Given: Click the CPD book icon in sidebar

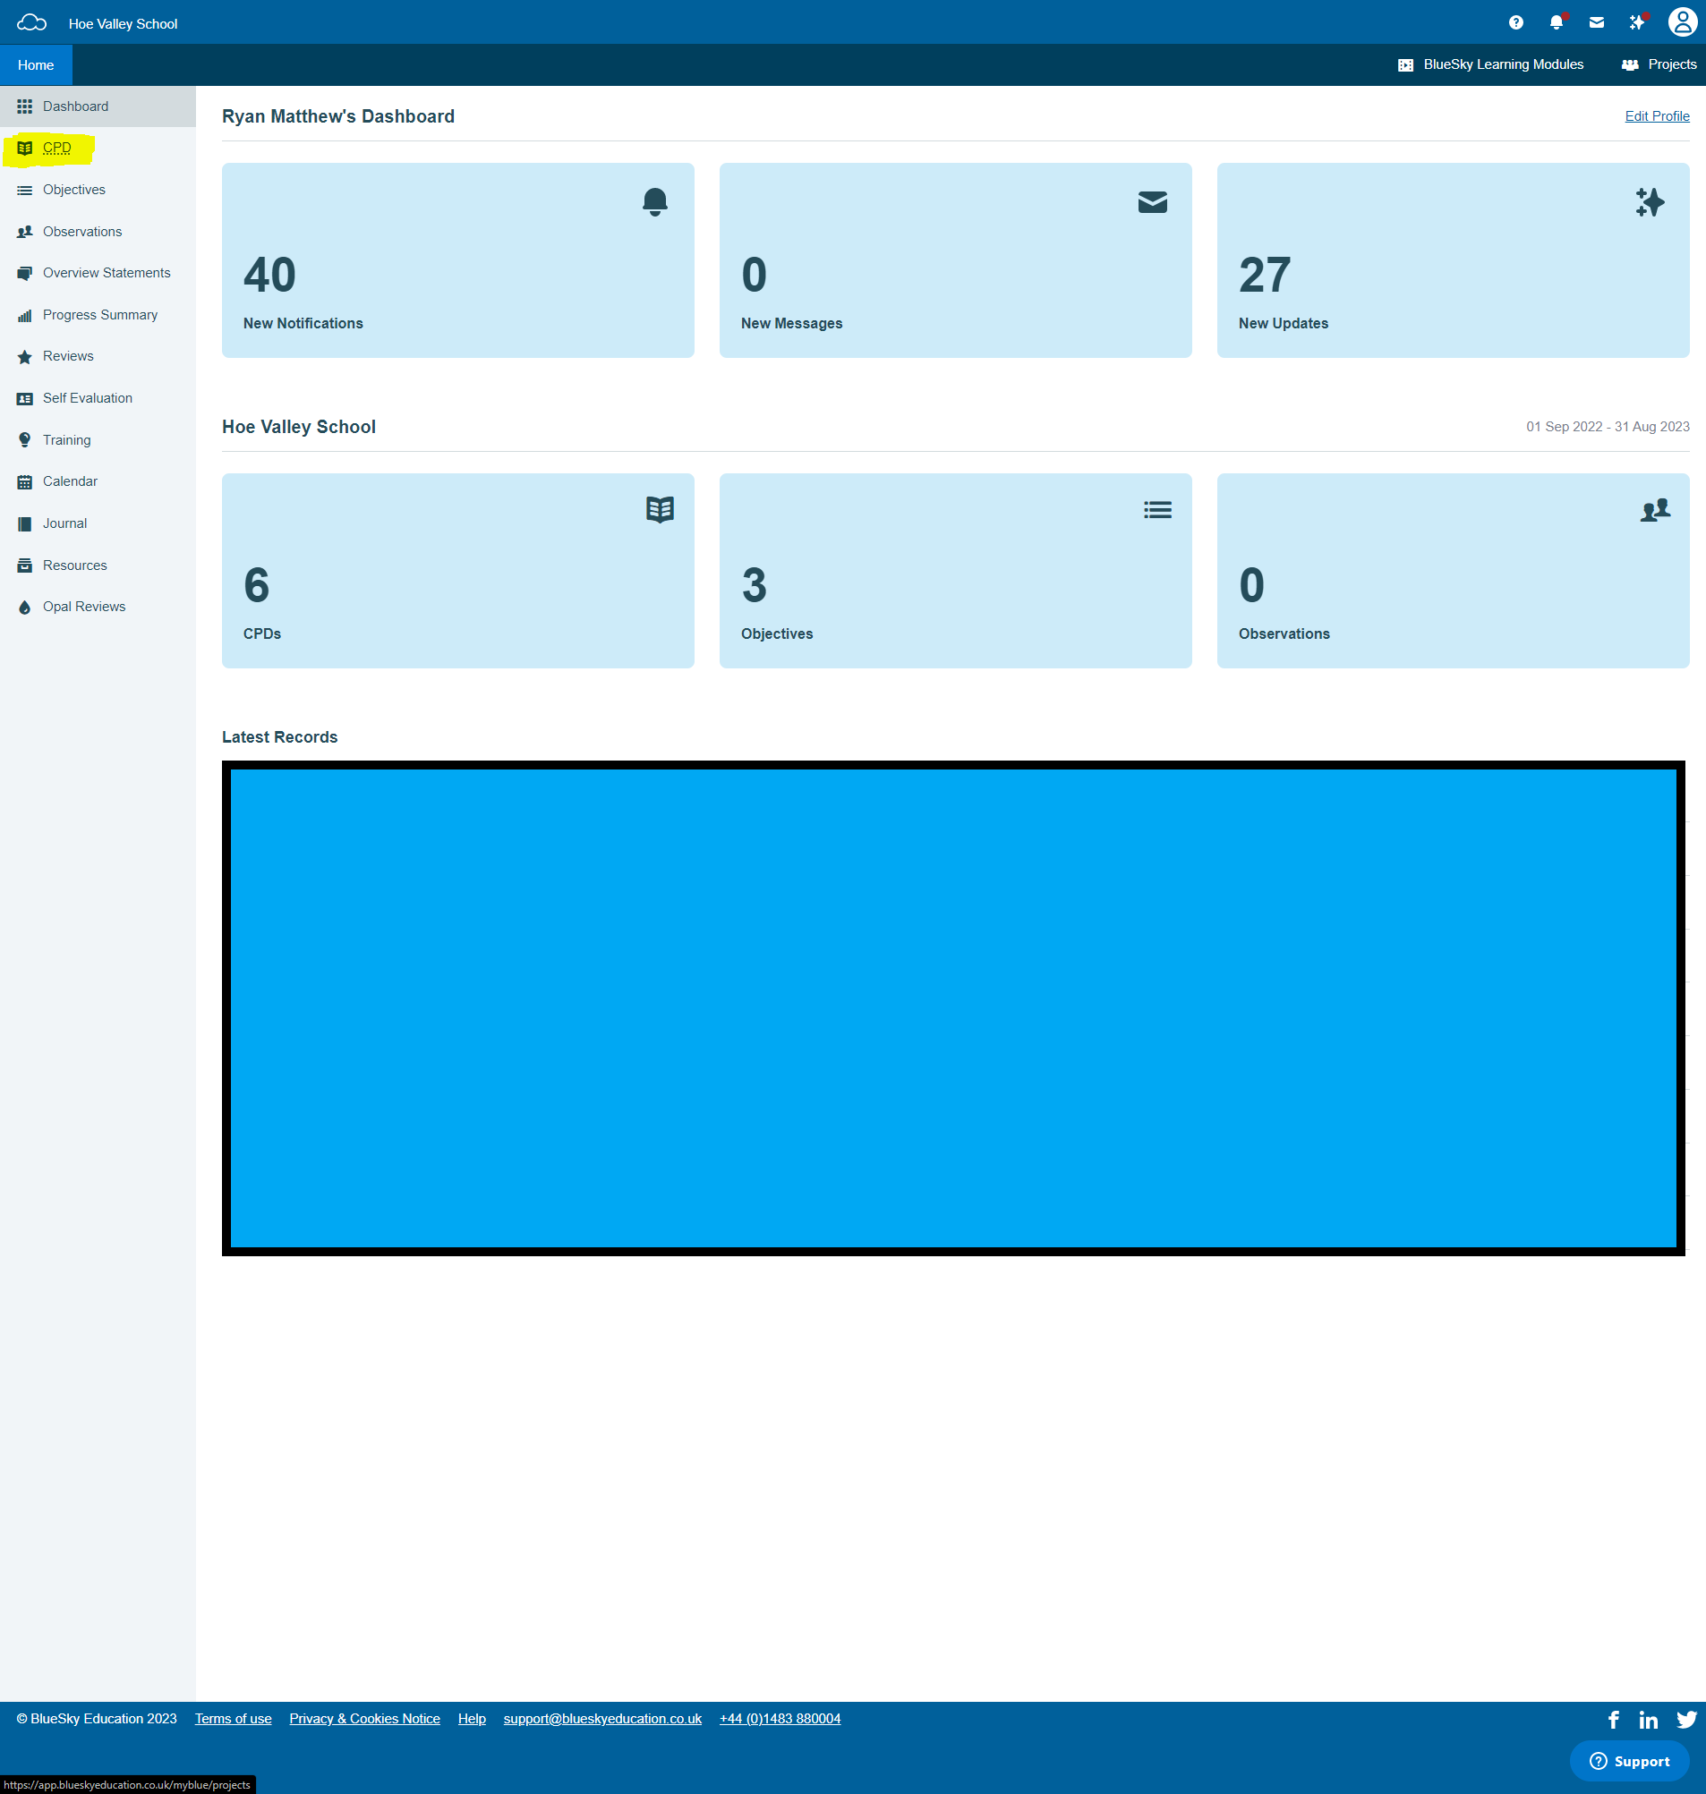Looking at the screenshot, I should pos(24,149).
